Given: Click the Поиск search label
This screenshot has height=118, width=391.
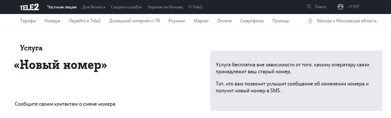Looking at the screenshot, I should tap(320, 7).
